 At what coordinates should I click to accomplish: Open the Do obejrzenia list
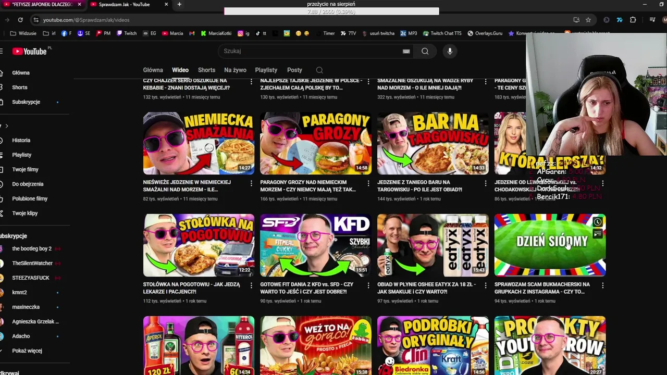[28, 184]
